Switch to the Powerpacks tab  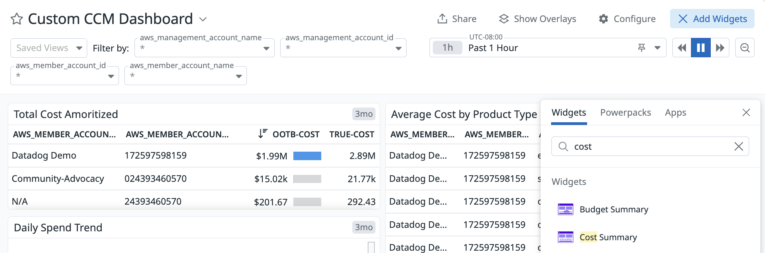[625, 113]
